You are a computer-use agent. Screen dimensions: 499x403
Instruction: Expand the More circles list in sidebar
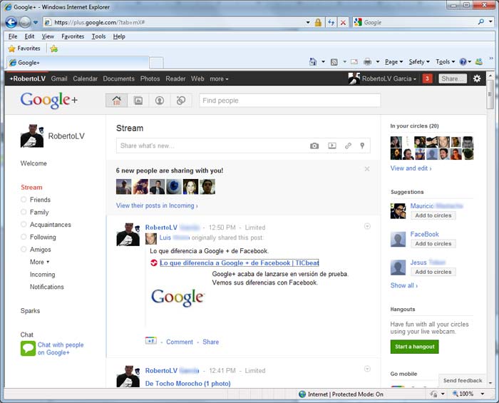click(x=39, y=262)
